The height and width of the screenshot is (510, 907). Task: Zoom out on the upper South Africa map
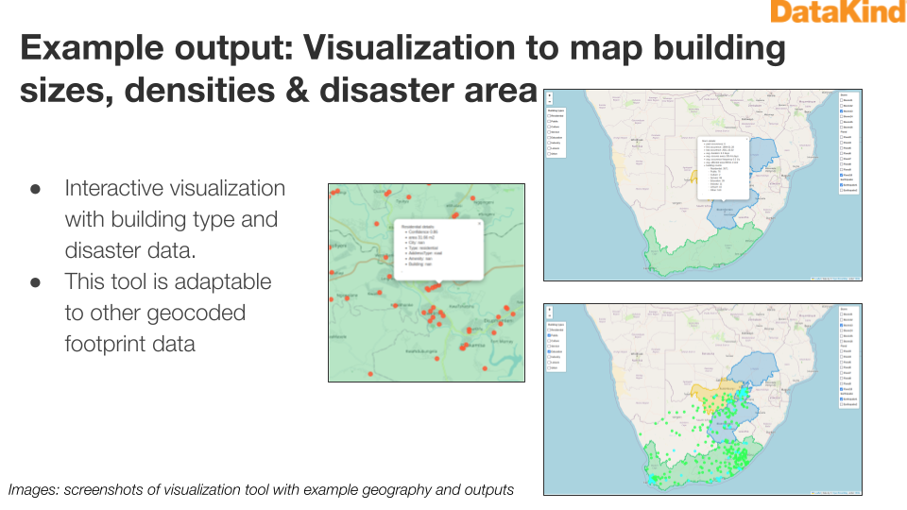(550, 101)
